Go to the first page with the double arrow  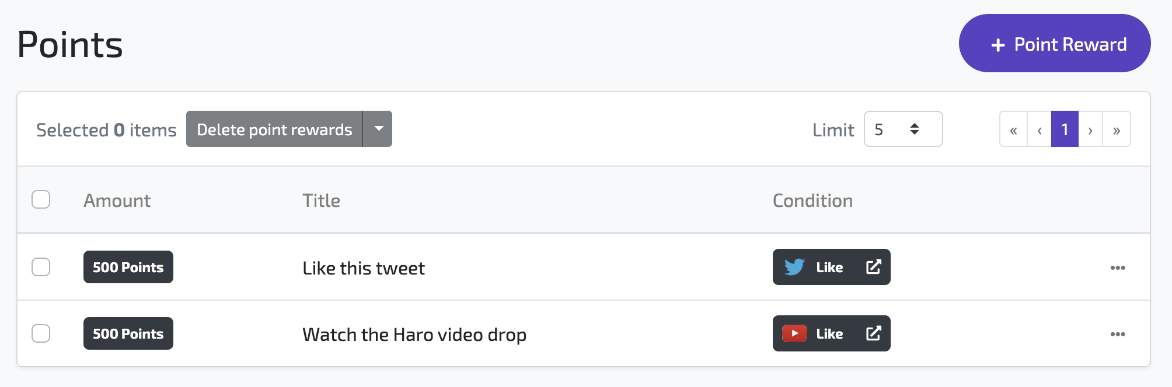coord(1014,129)
